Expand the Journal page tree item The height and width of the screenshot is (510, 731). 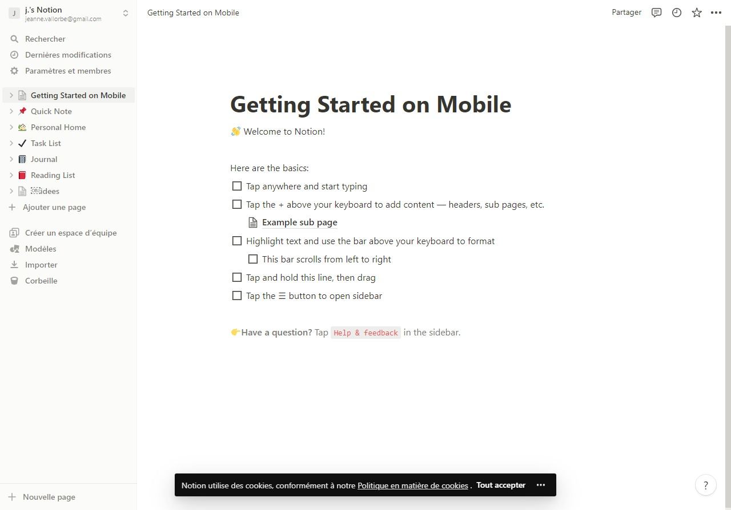click(10, 159)
